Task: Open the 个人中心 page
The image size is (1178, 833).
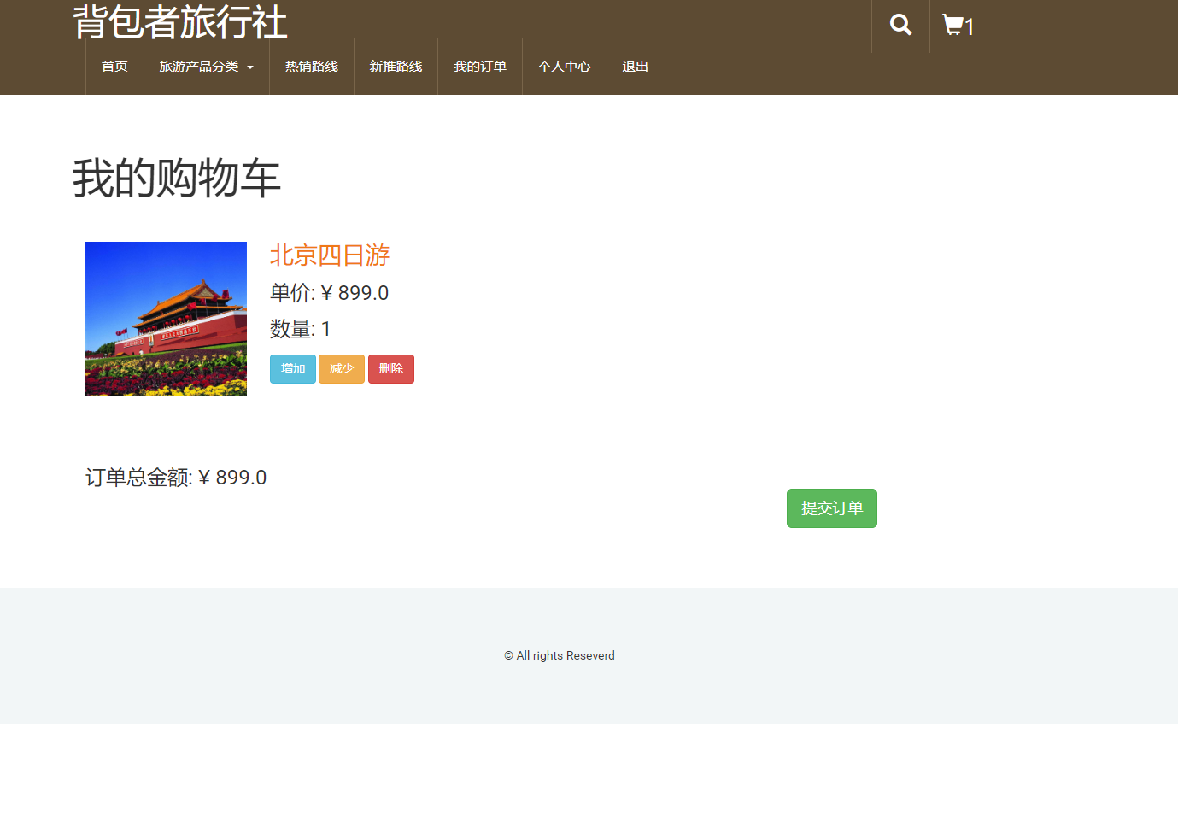Action: (x=564, y=66)
